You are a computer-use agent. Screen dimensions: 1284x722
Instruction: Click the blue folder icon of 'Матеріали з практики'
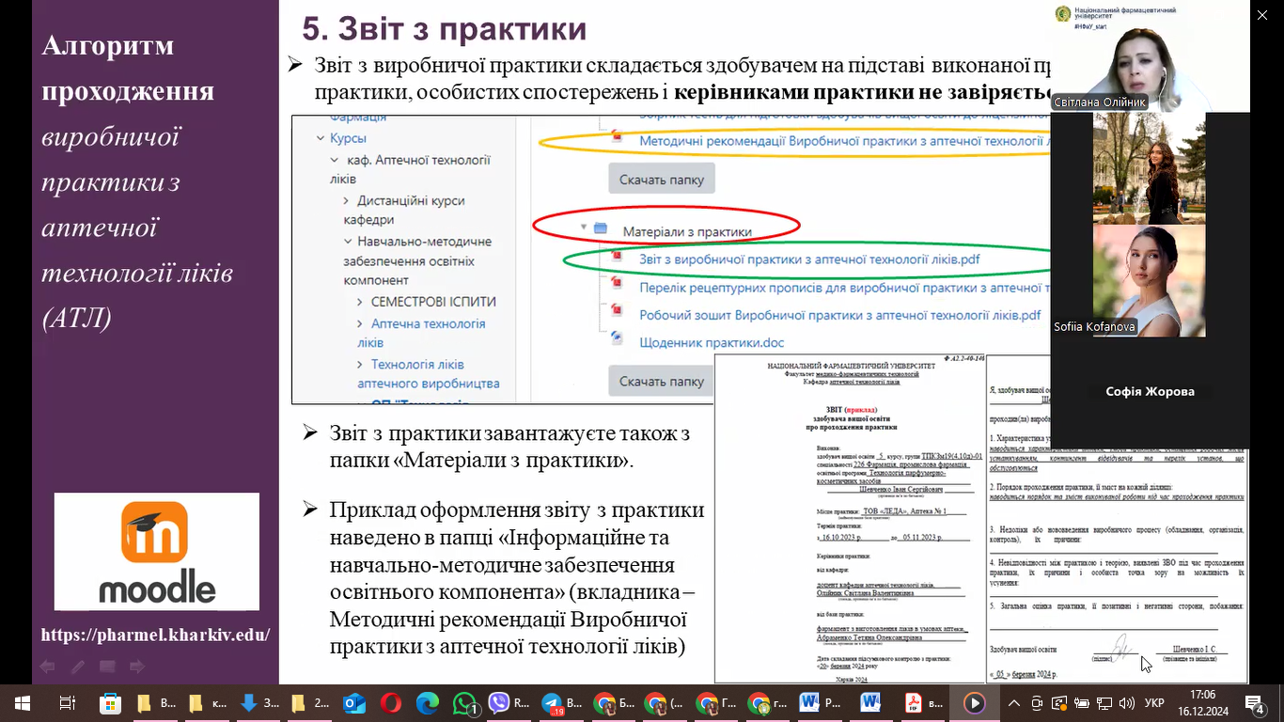(x=602, y=229)
